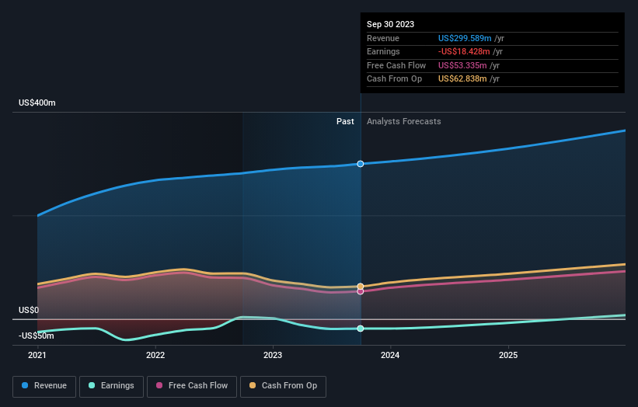Click the US$0 y-axis label
This screenshot has height=407, width=638.
[x=29, y=310]
